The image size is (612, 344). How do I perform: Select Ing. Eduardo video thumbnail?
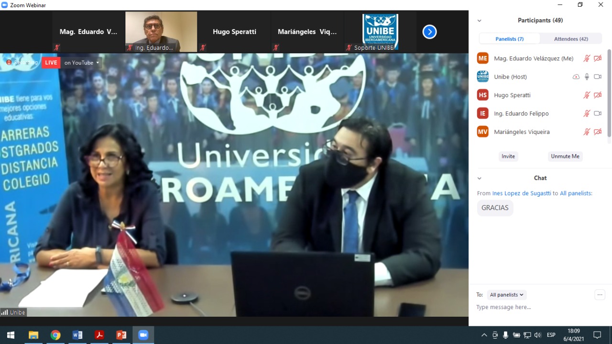coord(161,32)
